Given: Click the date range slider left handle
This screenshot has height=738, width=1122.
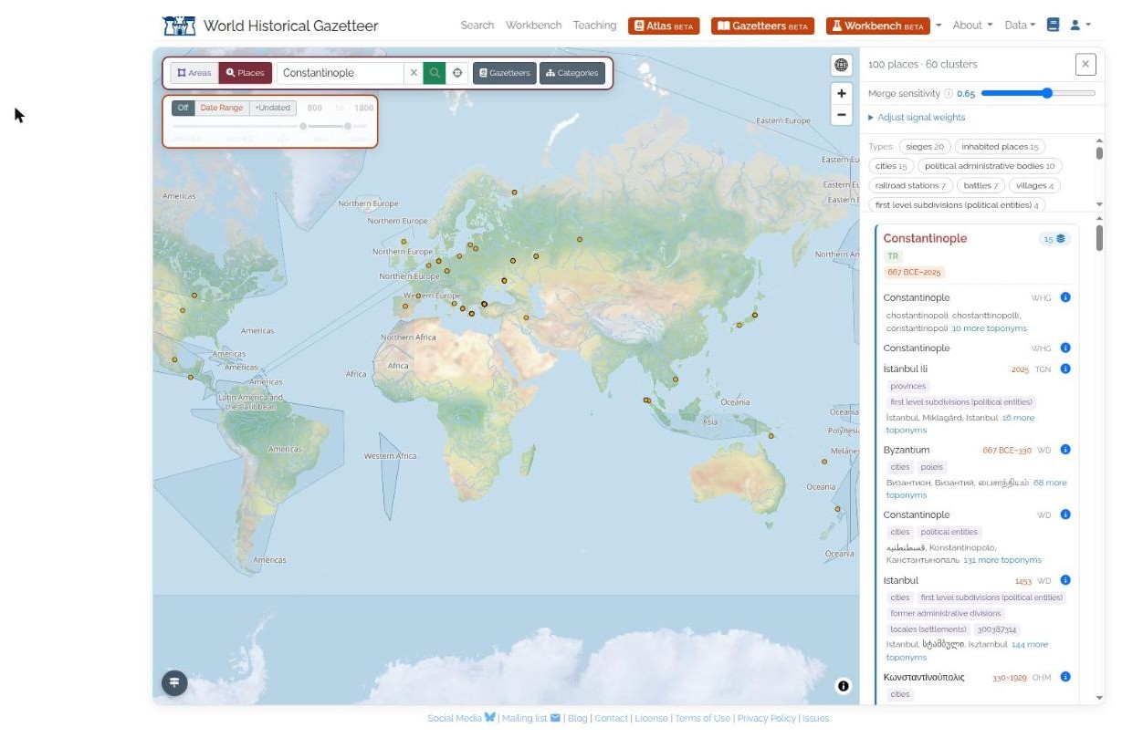Looking at the screenshot, I should tap(303, 126).
